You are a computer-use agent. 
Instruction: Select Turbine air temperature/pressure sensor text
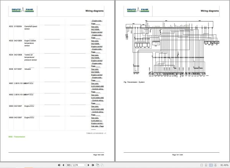pos(31,57)
